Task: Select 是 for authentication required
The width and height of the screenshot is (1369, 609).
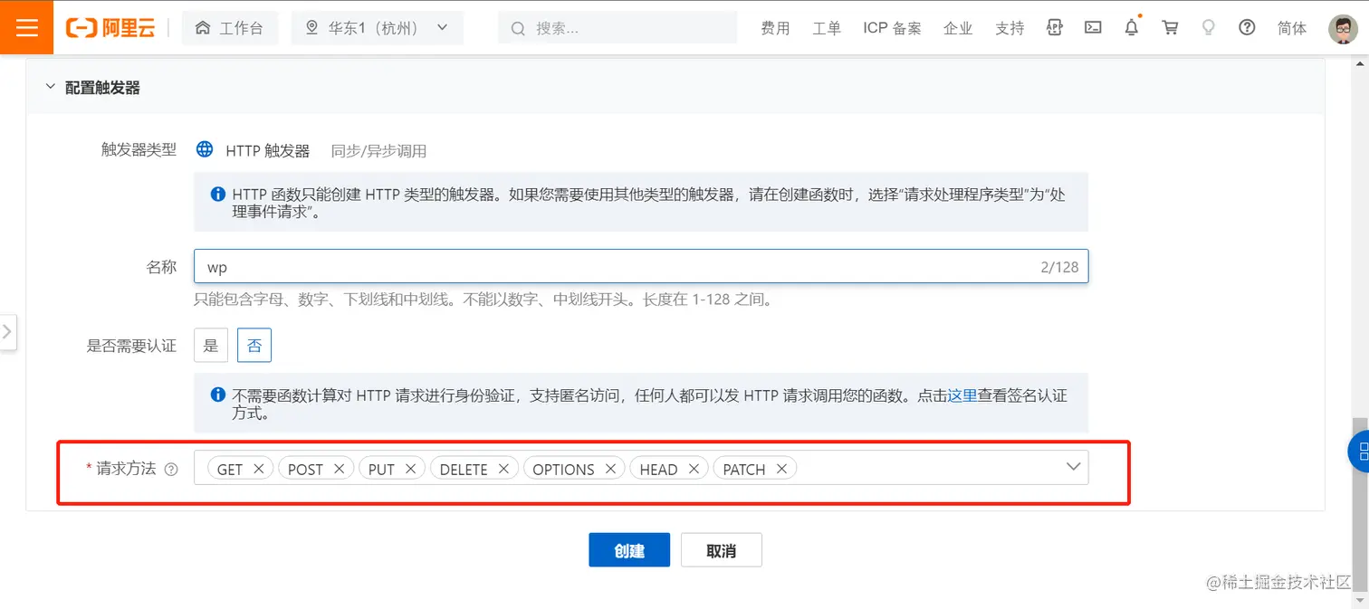Action: (211, 346)
